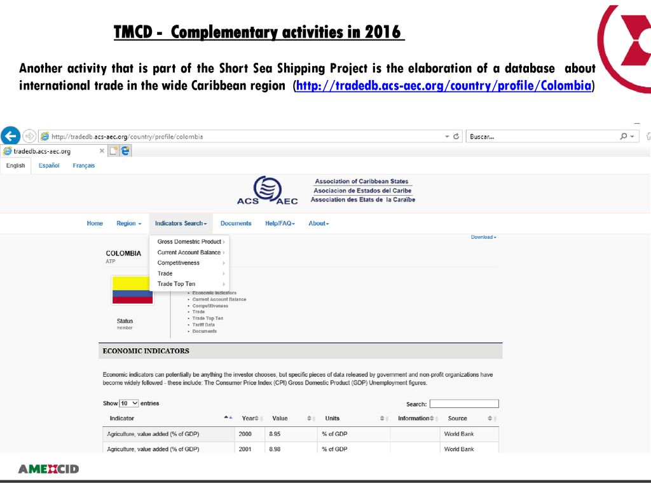Open the address bar history dropdown arrow
The image size is (651, 488).
tap(447, 136)
